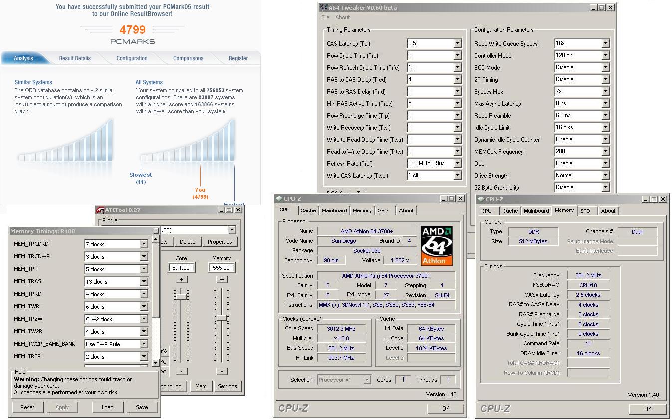This screenshot has width=672, height=420.
Task: Click the Core clock 594.00 field
Action: (x=181, y=268)
